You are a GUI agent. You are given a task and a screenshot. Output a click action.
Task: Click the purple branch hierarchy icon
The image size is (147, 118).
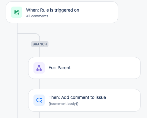click(39, 68)
